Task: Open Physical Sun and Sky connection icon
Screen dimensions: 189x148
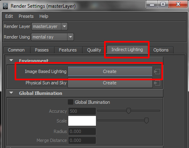Action: [x=157, y=83]
